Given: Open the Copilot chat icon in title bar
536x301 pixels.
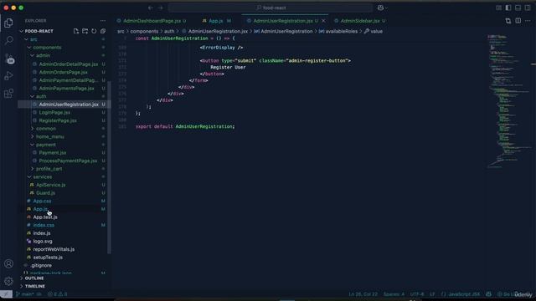Looking at the screenshot, I should click(380, 8).
